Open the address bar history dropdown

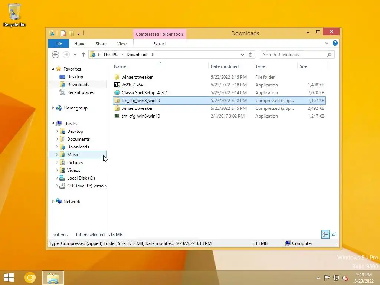[242, 55]
